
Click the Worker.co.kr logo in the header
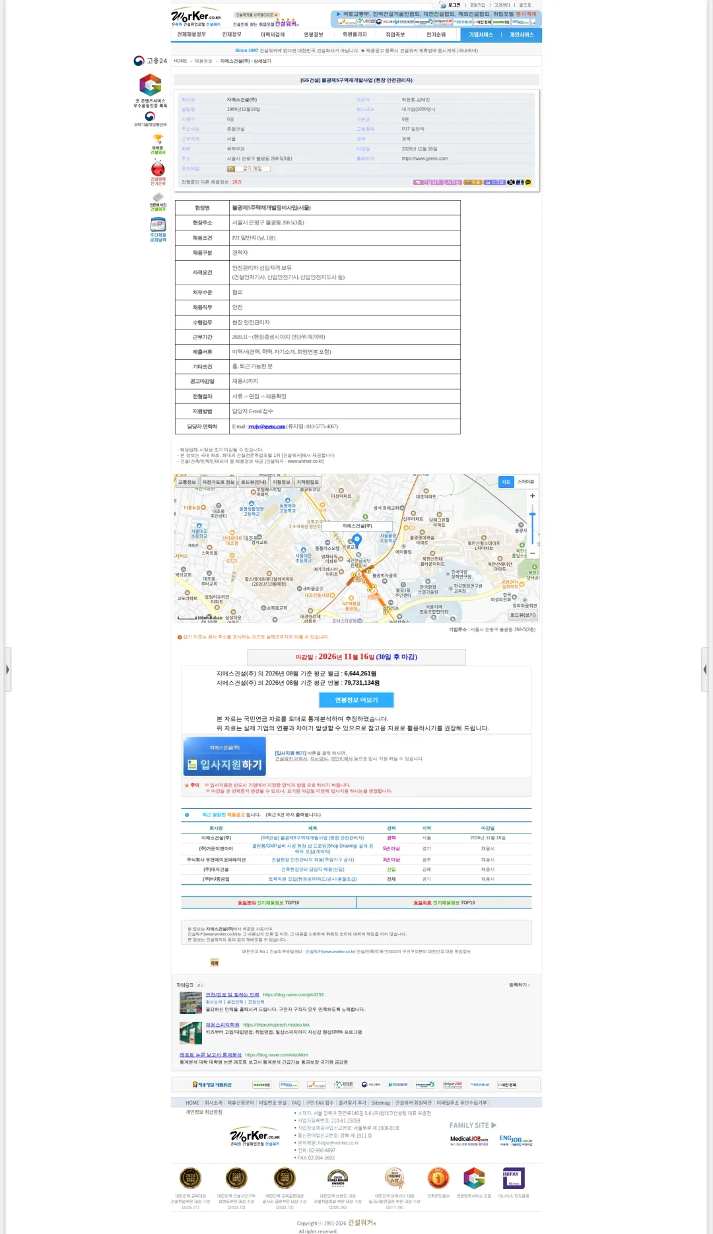pyautogui.click(x=196, y=17)
